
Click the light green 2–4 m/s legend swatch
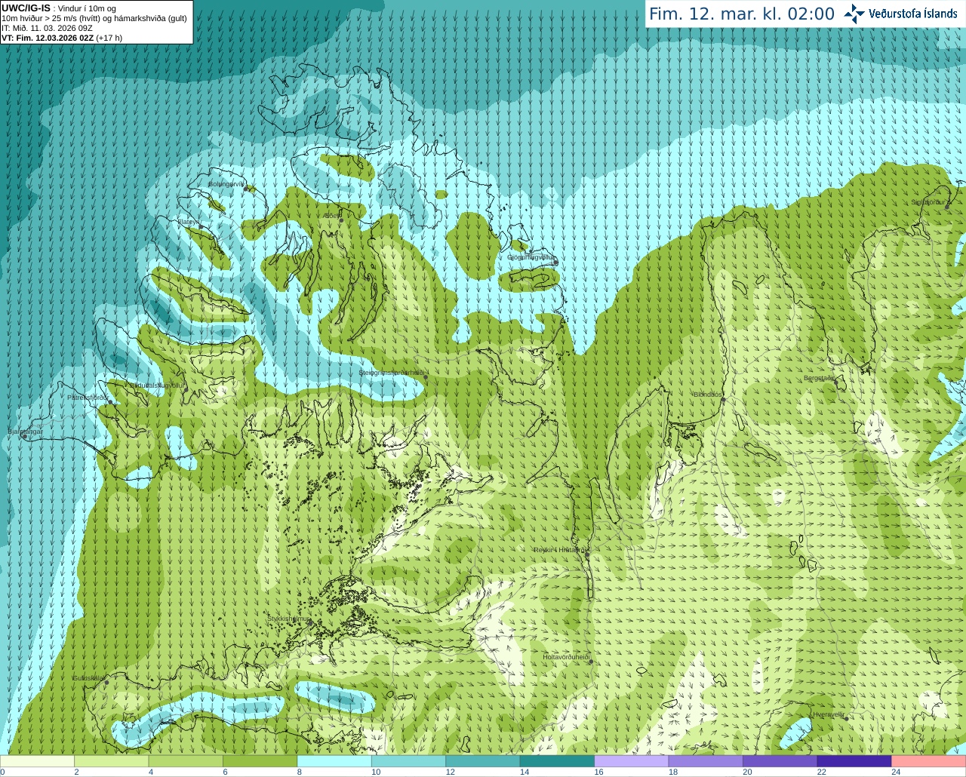click(111, 761)
